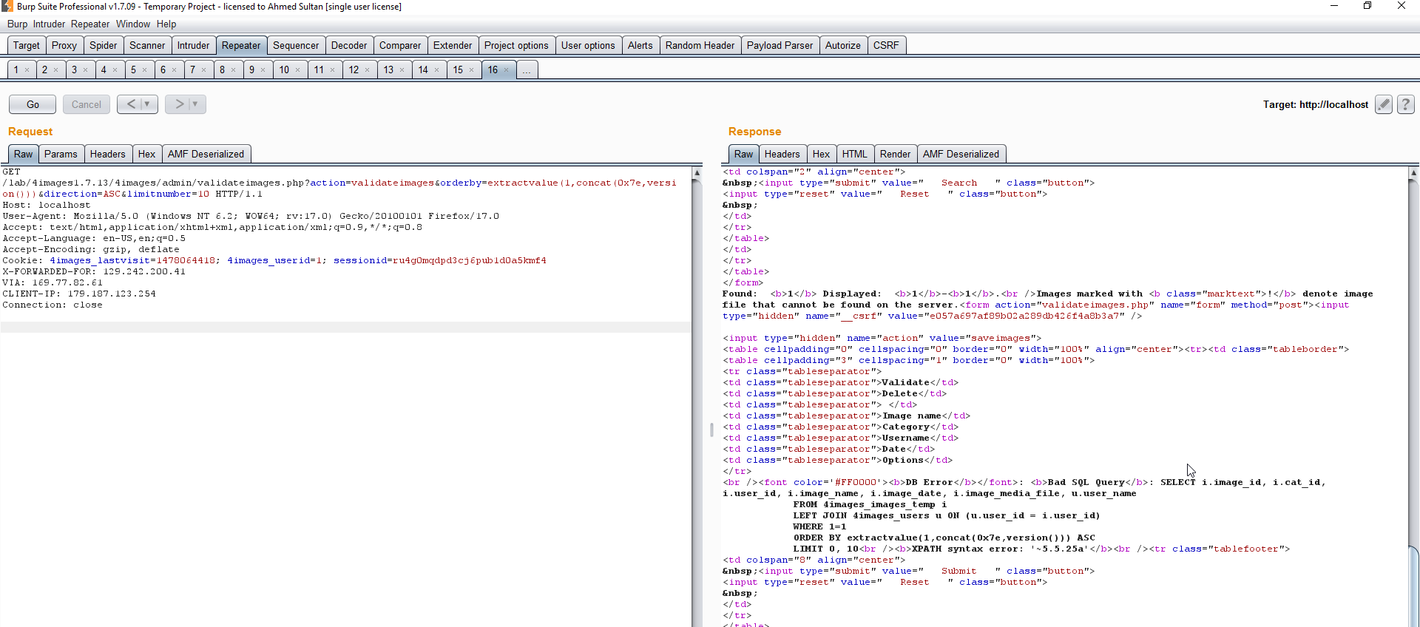Open the Repeater menu
The height and width of the screenshot is (627, 1420).
click(x=90, y=24)
